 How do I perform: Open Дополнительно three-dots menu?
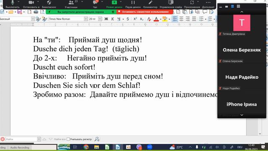(208, 4)
